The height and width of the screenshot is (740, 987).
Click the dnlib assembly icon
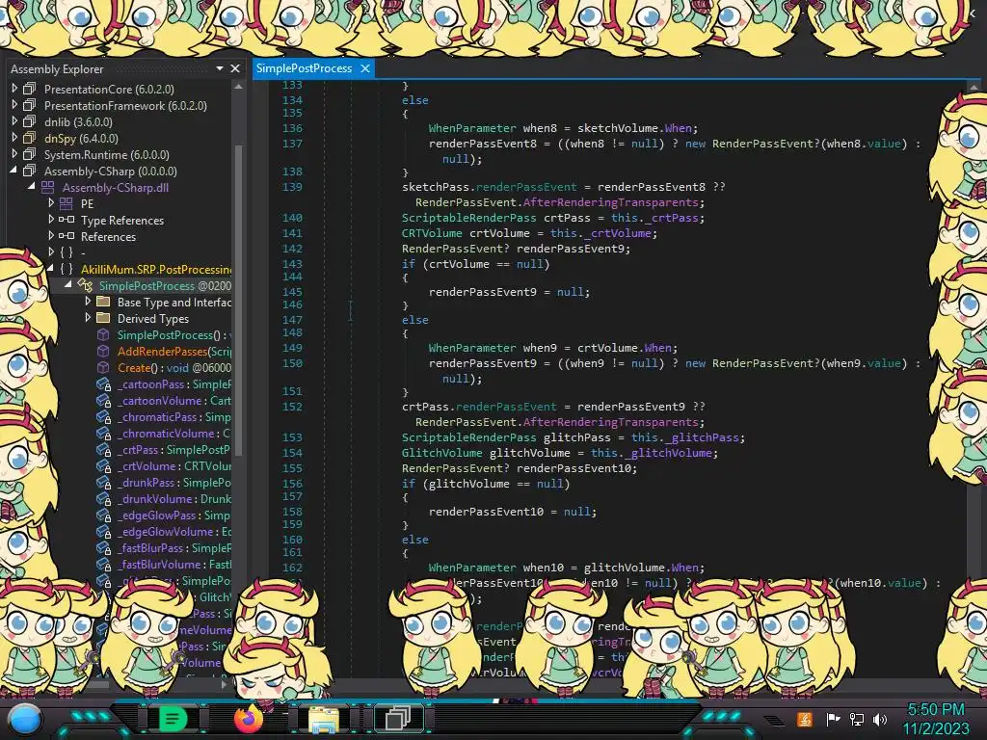tap(30, 121)
